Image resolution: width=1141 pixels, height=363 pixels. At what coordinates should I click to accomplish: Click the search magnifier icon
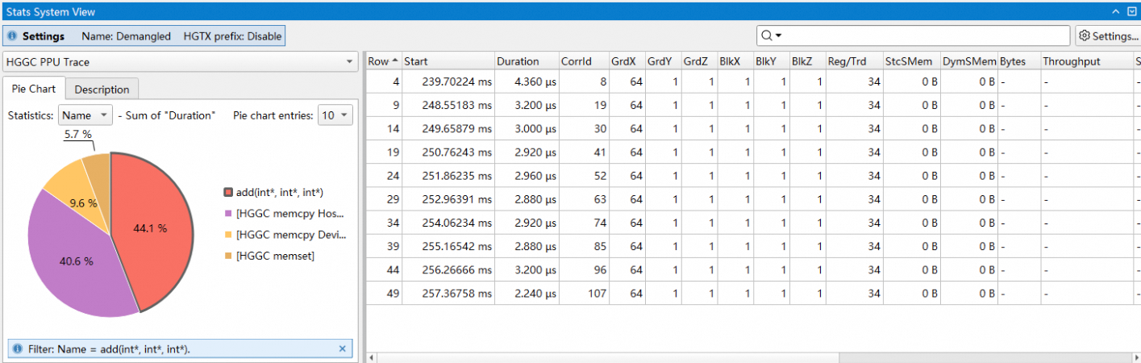click(x=767, y=35)
